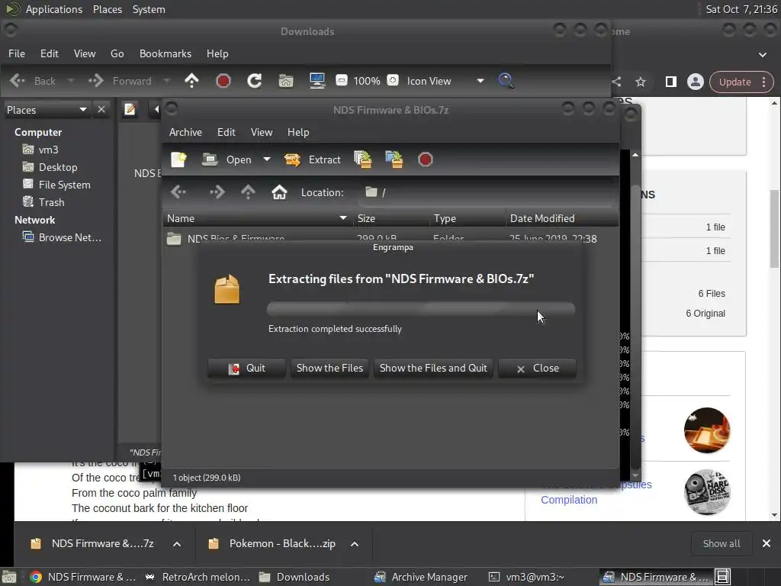Click the Reload icon in file manager
This screenshot has width=781, height=586.
(x=255, y=81)
